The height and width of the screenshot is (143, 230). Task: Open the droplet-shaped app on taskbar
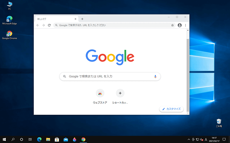[x=74, y=140]
